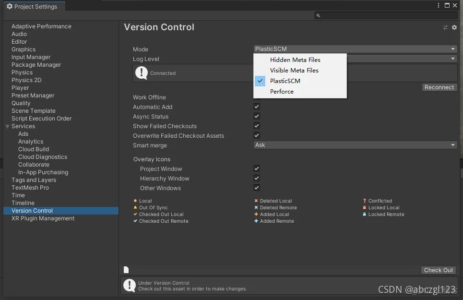Open the Smart merge dropdown set to Ask
This screenshot has width=463, height=300.
click(x=355, y=145)
